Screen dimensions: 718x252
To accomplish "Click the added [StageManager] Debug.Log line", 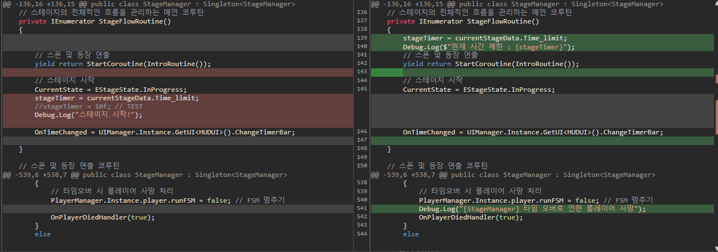I will 532,209.
